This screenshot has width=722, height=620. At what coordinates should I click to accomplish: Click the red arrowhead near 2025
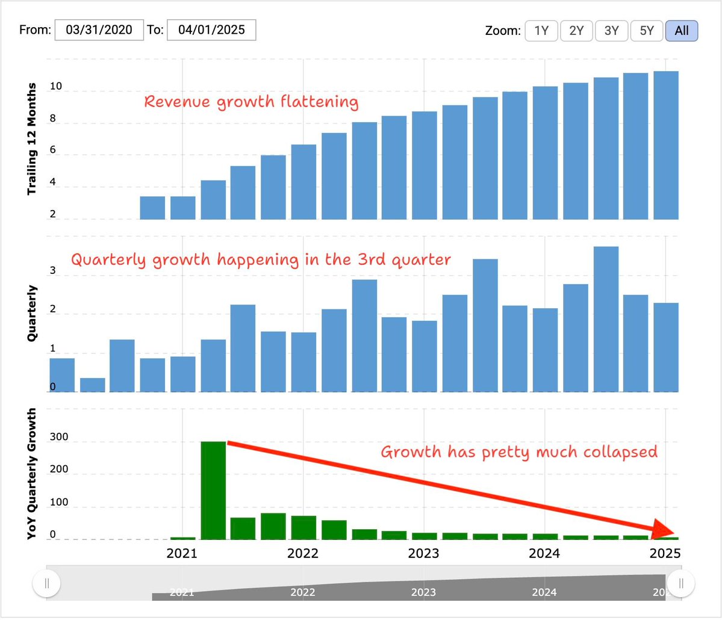(x=666, y=530)
